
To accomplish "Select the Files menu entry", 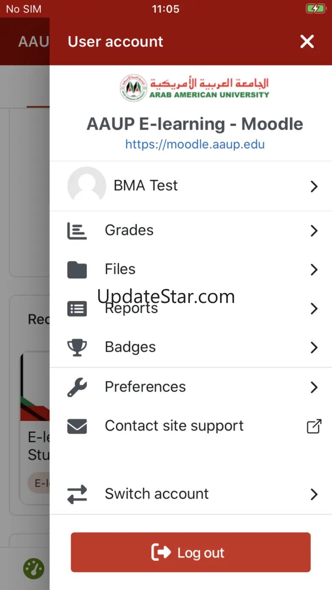I will tap(120, 270).
